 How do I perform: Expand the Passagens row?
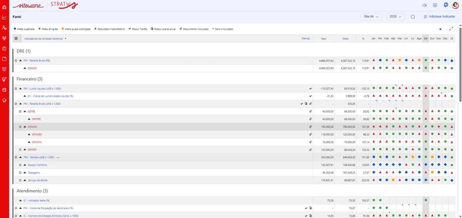[x=20, y=173]
